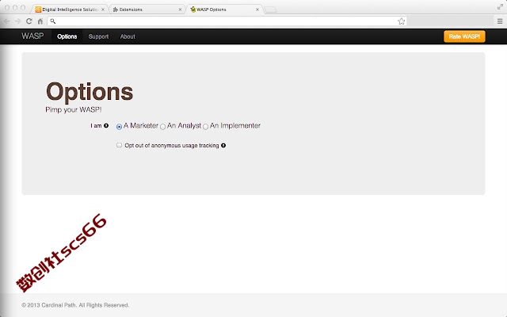
Task: Enable opt out of anonymous usage tracking
Action: (119, 145)
